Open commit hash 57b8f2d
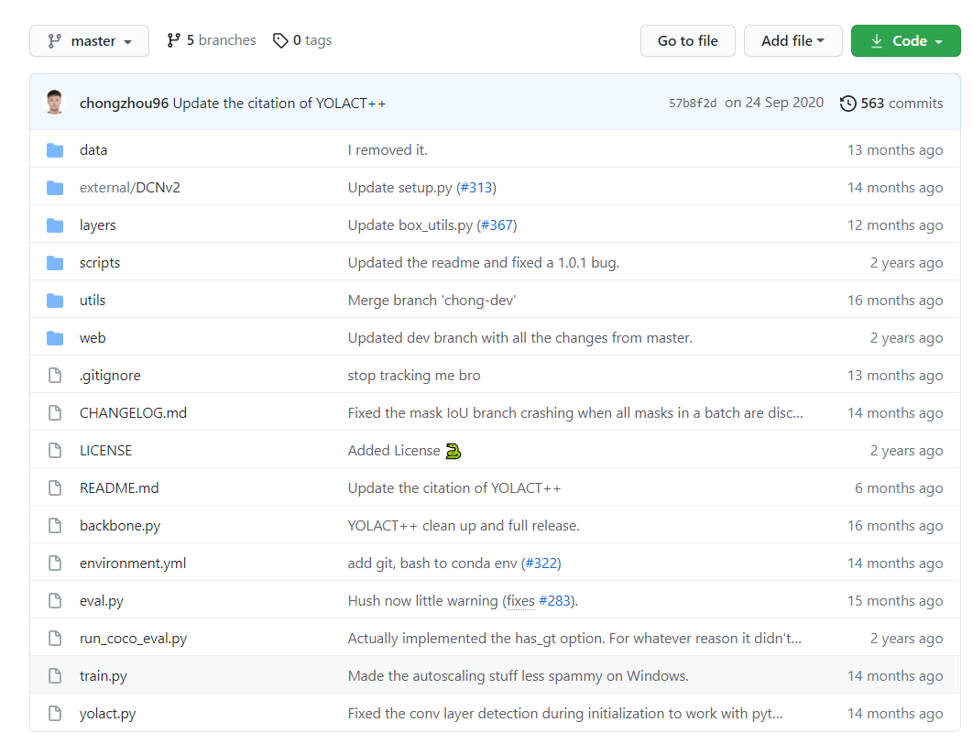The height and width of the screenshot is (744, 973). coord(693,103)
